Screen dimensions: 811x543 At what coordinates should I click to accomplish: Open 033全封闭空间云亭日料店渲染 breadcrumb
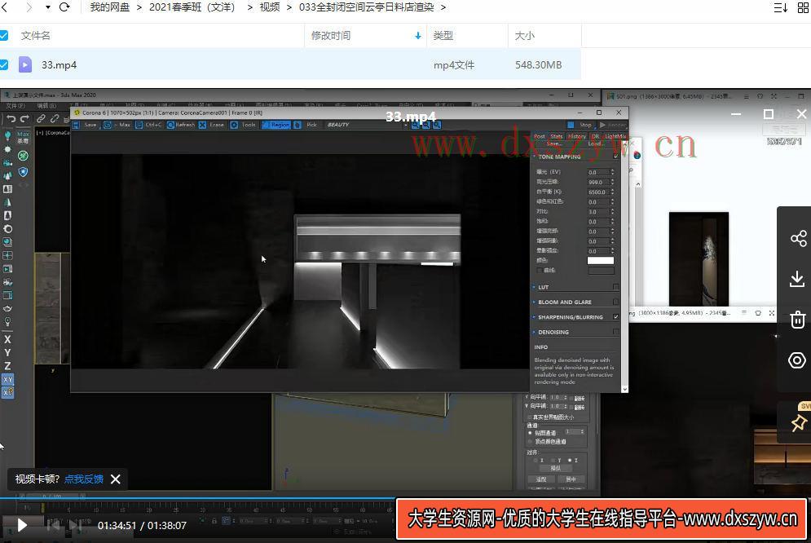366,7
